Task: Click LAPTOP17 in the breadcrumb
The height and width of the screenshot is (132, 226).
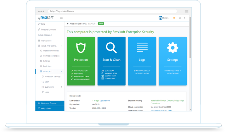Action: pyautogui.click(x=93, y=24)
